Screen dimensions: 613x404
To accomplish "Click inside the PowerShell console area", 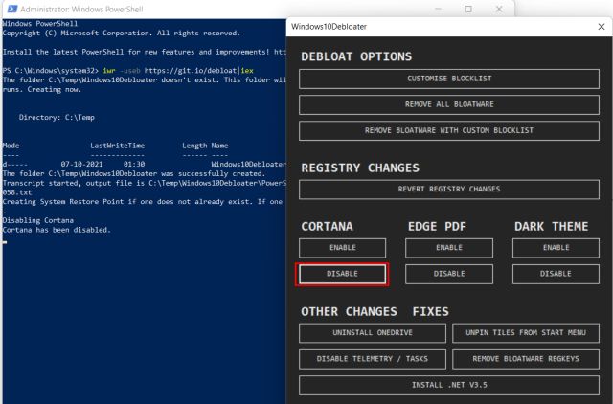I will [x=144, y=316].
